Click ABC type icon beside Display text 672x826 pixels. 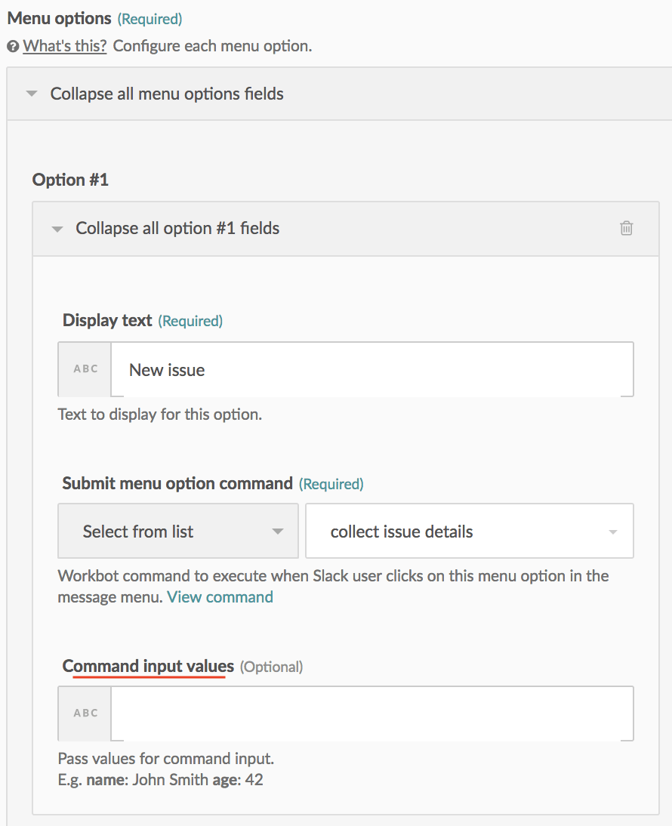click(x=85, y=369)
